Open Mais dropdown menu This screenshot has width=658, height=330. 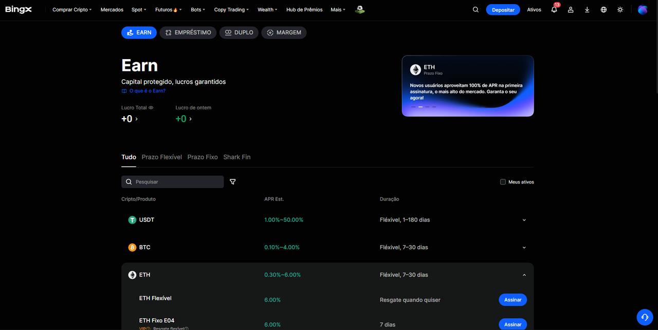[x=338, y=10]
